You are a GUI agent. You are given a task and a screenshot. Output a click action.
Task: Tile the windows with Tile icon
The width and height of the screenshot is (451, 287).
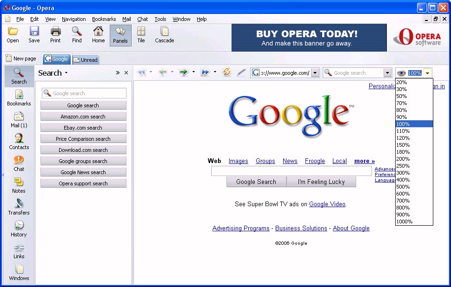click(x=141, y=31)
